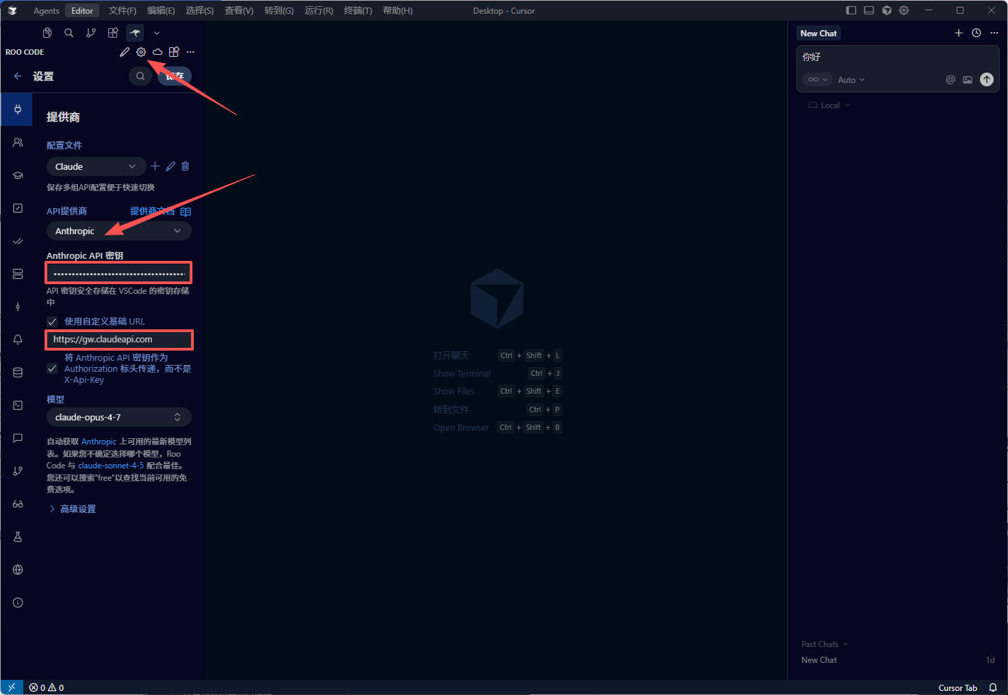Screen dimensions: 1008x695
Task: Open the claude-opus-4-7 model selector
Action: [x=118, y=418]
